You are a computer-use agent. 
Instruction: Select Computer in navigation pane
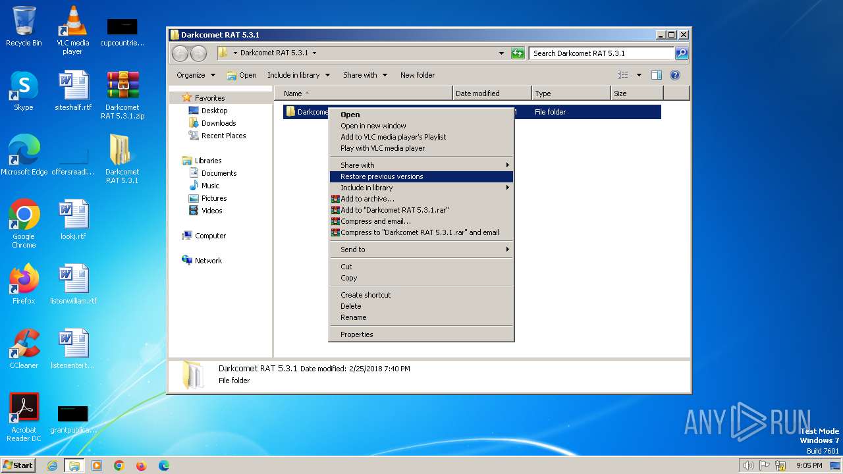[x=204, y=236]
